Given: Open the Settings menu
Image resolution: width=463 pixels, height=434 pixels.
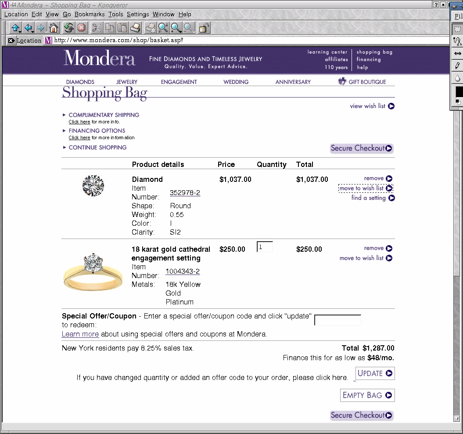Looking at the screenshot, I should point(138,14).
